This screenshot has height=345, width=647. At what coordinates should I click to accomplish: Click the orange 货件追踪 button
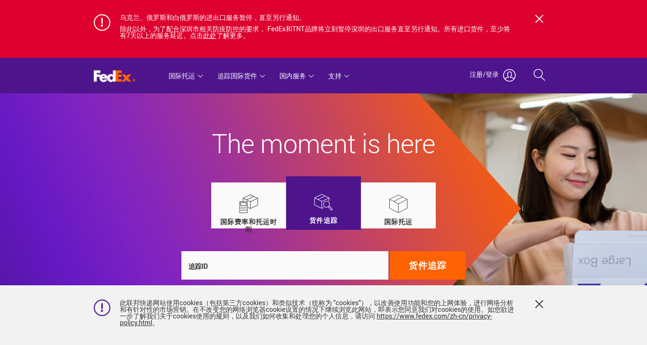428,265
